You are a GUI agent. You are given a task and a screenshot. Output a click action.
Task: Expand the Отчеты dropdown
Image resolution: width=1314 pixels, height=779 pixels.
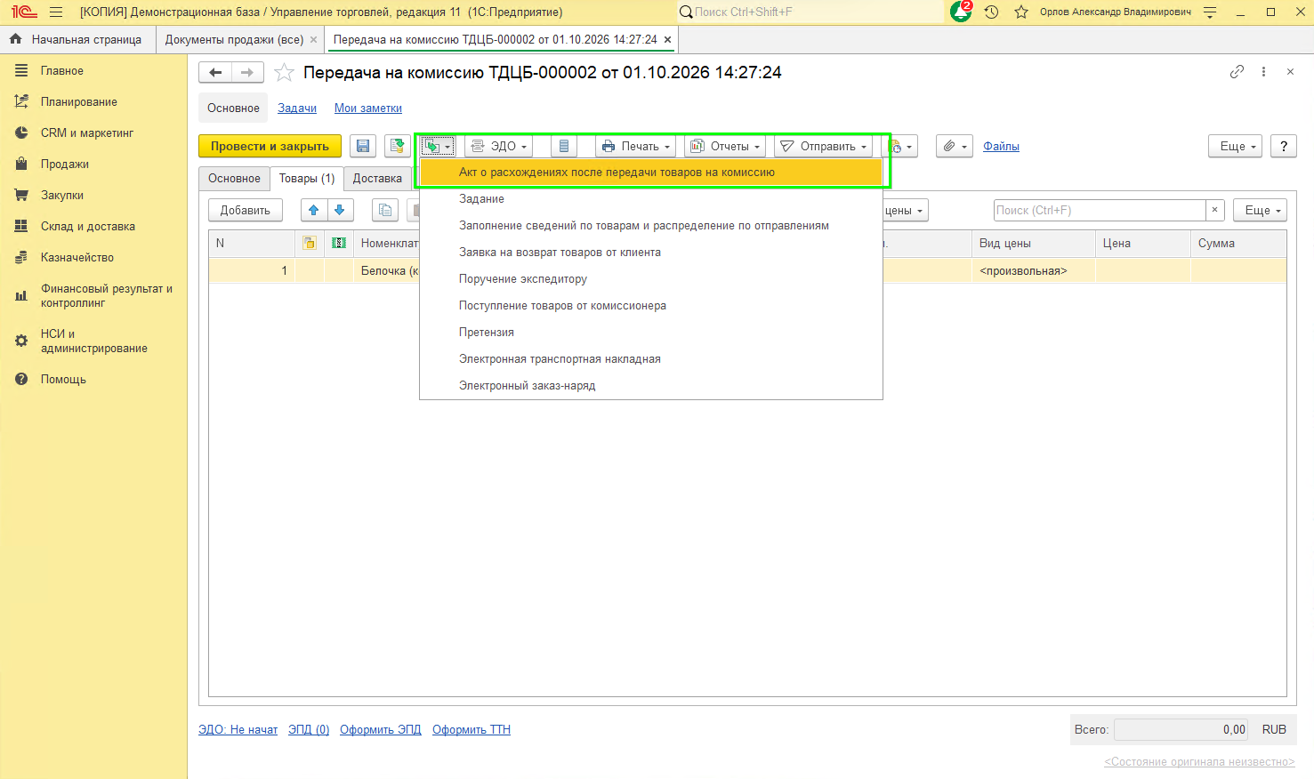coord(725,147)
